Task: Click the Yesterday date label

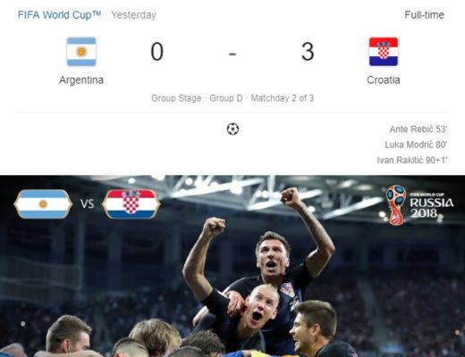Action: 133,15
